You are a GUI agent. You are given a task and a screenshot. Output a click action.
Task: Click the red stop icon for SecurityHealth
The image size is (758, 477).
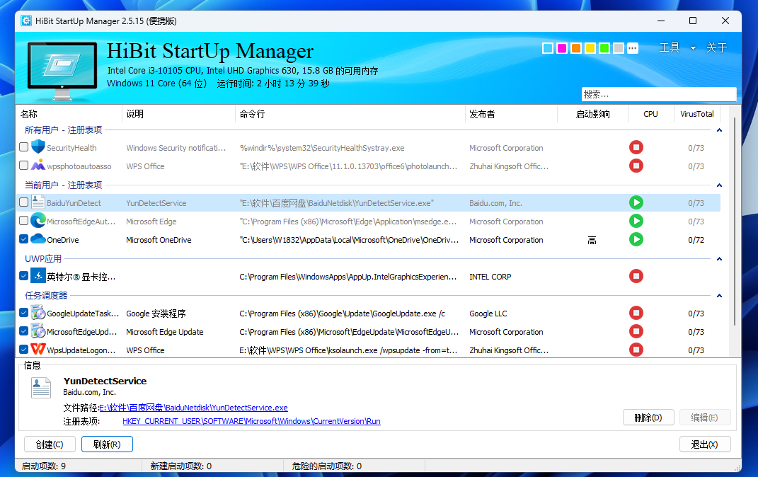[x=636, y=147]
